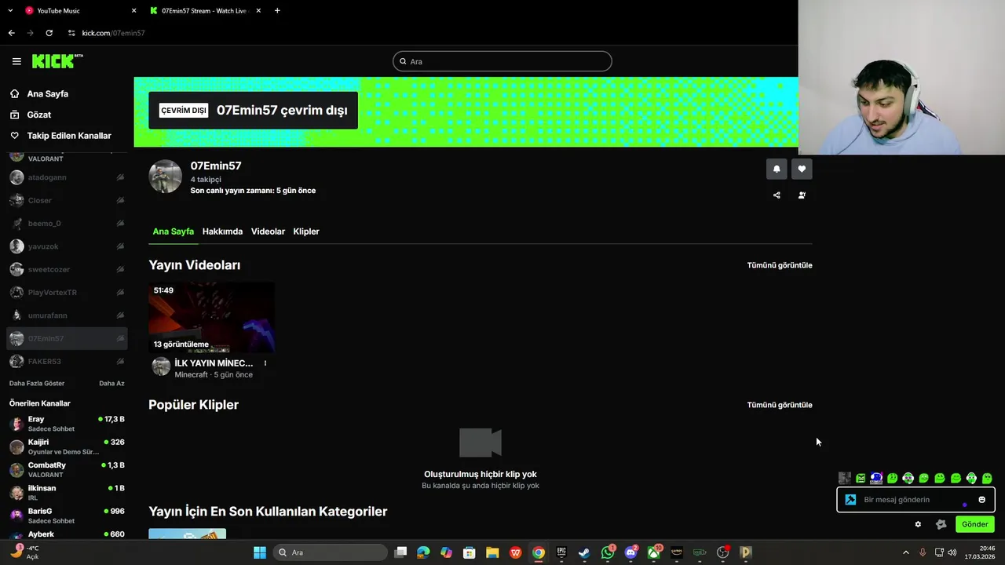Click the gavel icon in chat input

(x=850, y=500)
